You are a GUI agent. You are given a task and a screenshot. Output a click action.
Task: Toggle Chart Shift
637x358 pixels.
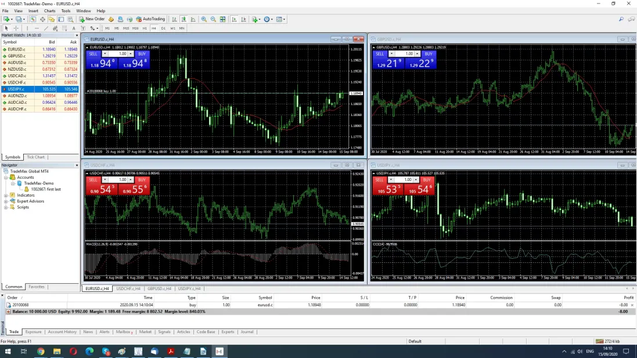(x=243, y=19)
